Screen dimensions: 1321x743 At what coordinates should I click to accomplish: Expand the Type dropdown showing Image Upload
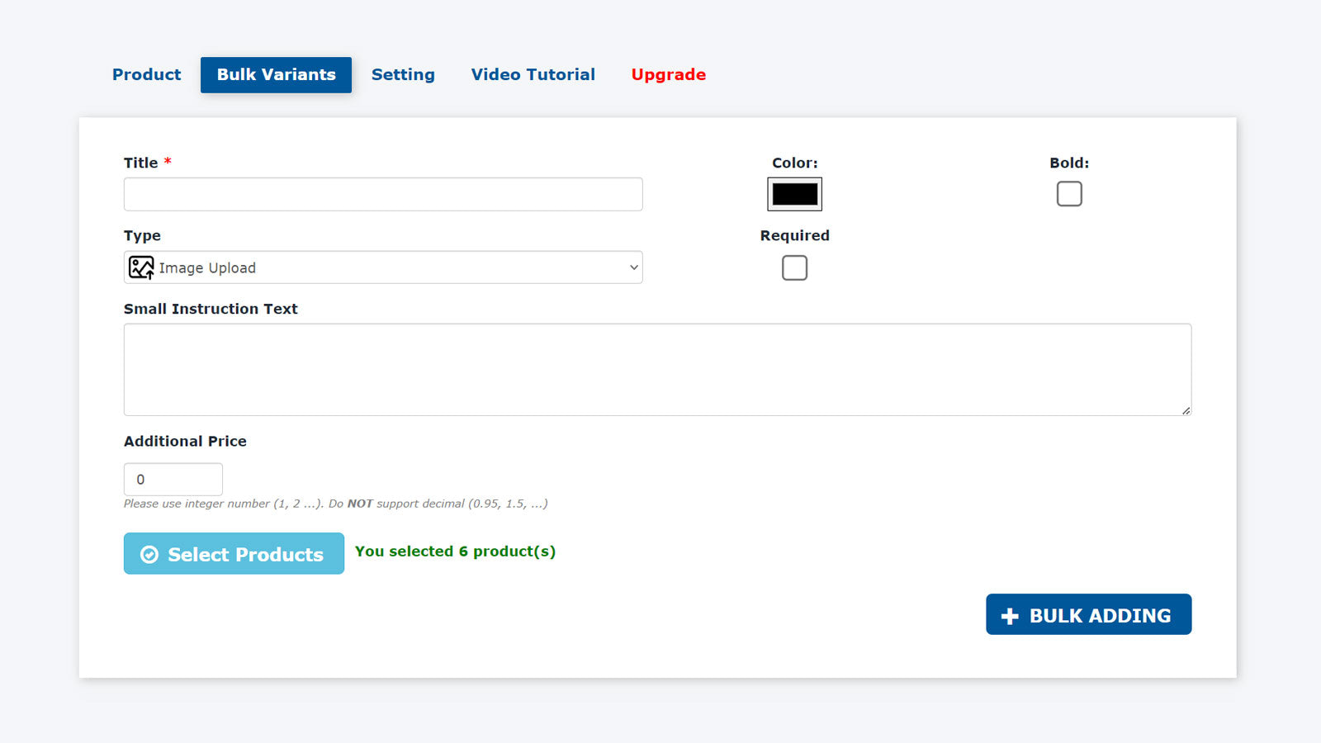pyautogui.click(x=383, y=267)
